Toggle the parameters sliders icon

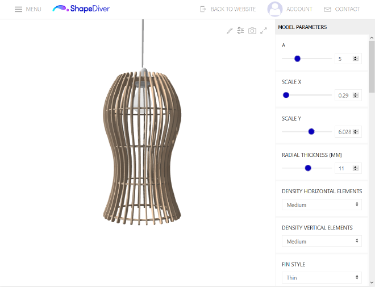(x=241, y=31)
